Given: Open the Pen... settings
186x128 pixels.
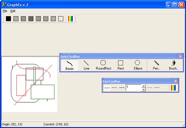Looking at the screenshot, I should pyautogui.click(x=157, y=65).
